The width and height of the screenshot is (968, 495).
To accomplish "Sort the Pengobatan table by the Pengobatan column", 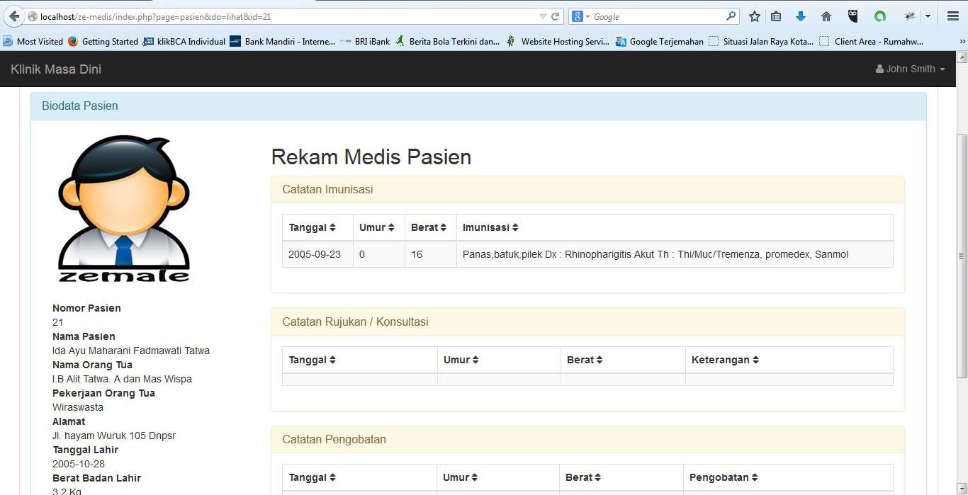I will (724, 477).
